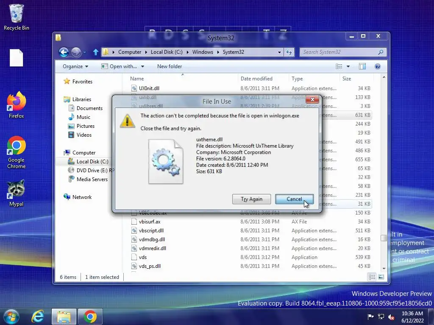
Task: Click Local Disk (C:) in address breadcrumb
Action: pos(167,52)
